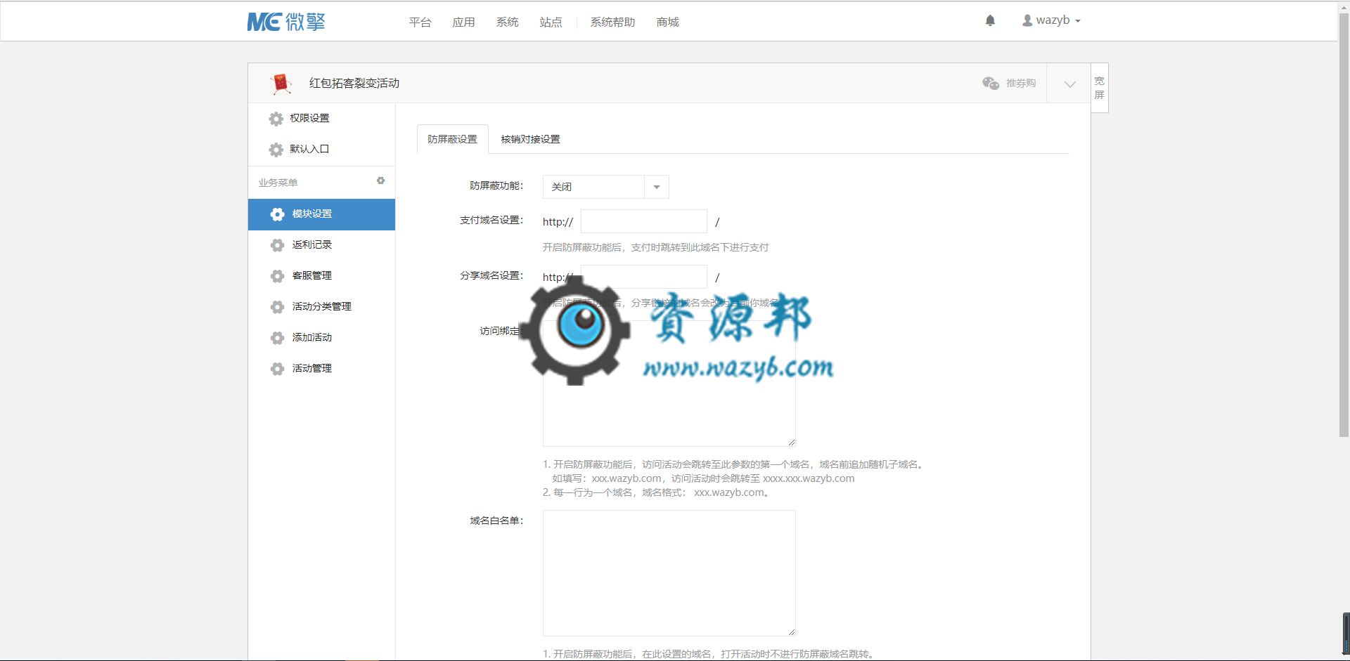Switch to the 防屏蔽设置 tab
This screenshot has width=1350, height=661.
452,139
